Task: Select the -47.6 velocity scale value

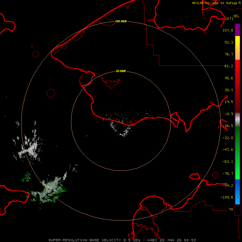Action: point(228,150)
